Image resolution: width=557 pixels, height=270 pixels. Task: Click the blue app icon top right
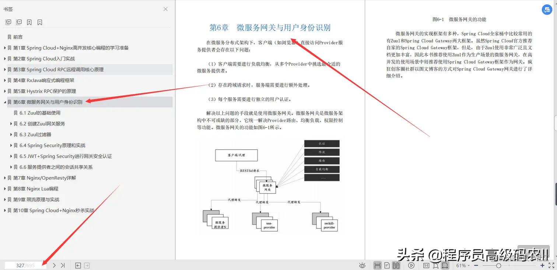[x=547, y=10]
